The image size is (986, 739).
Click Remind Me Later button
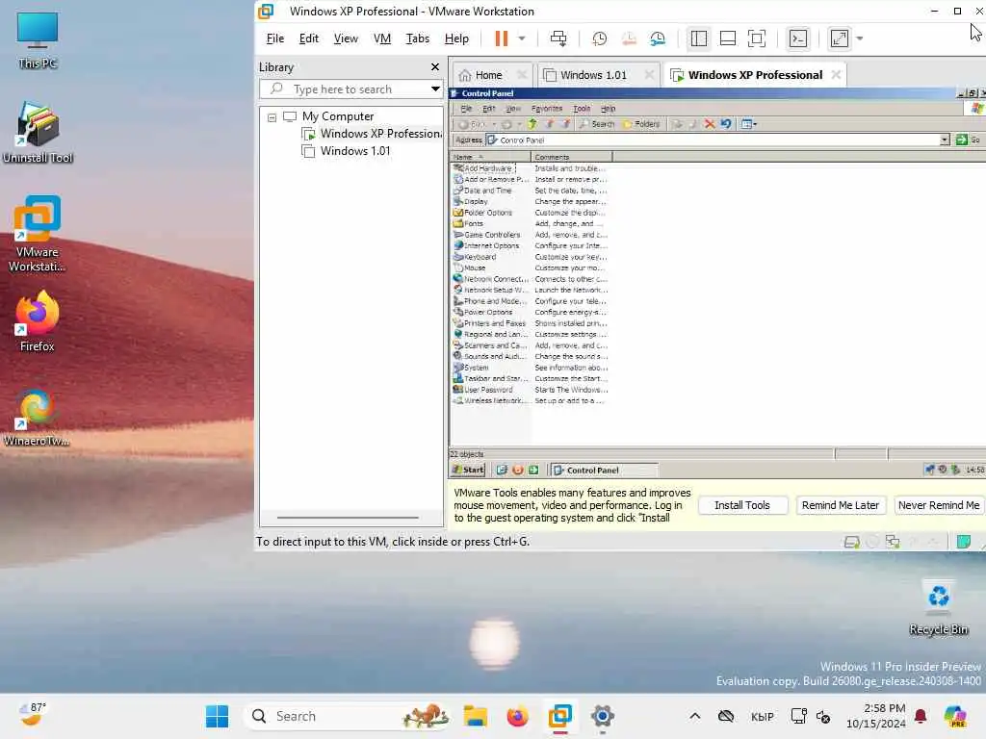tap(840, 505)
